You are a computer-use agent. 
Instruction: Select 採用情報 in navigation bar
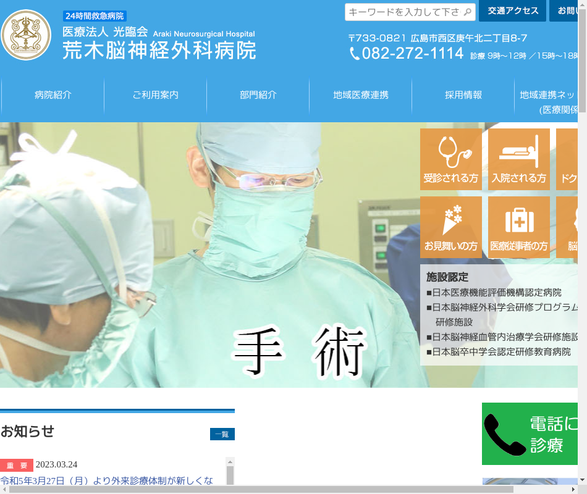[463, 95]
